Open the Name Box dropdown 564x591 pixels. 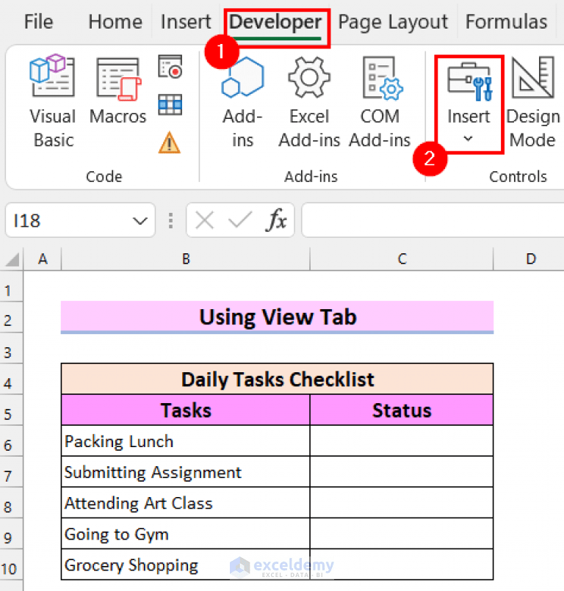tap(140, 220)
